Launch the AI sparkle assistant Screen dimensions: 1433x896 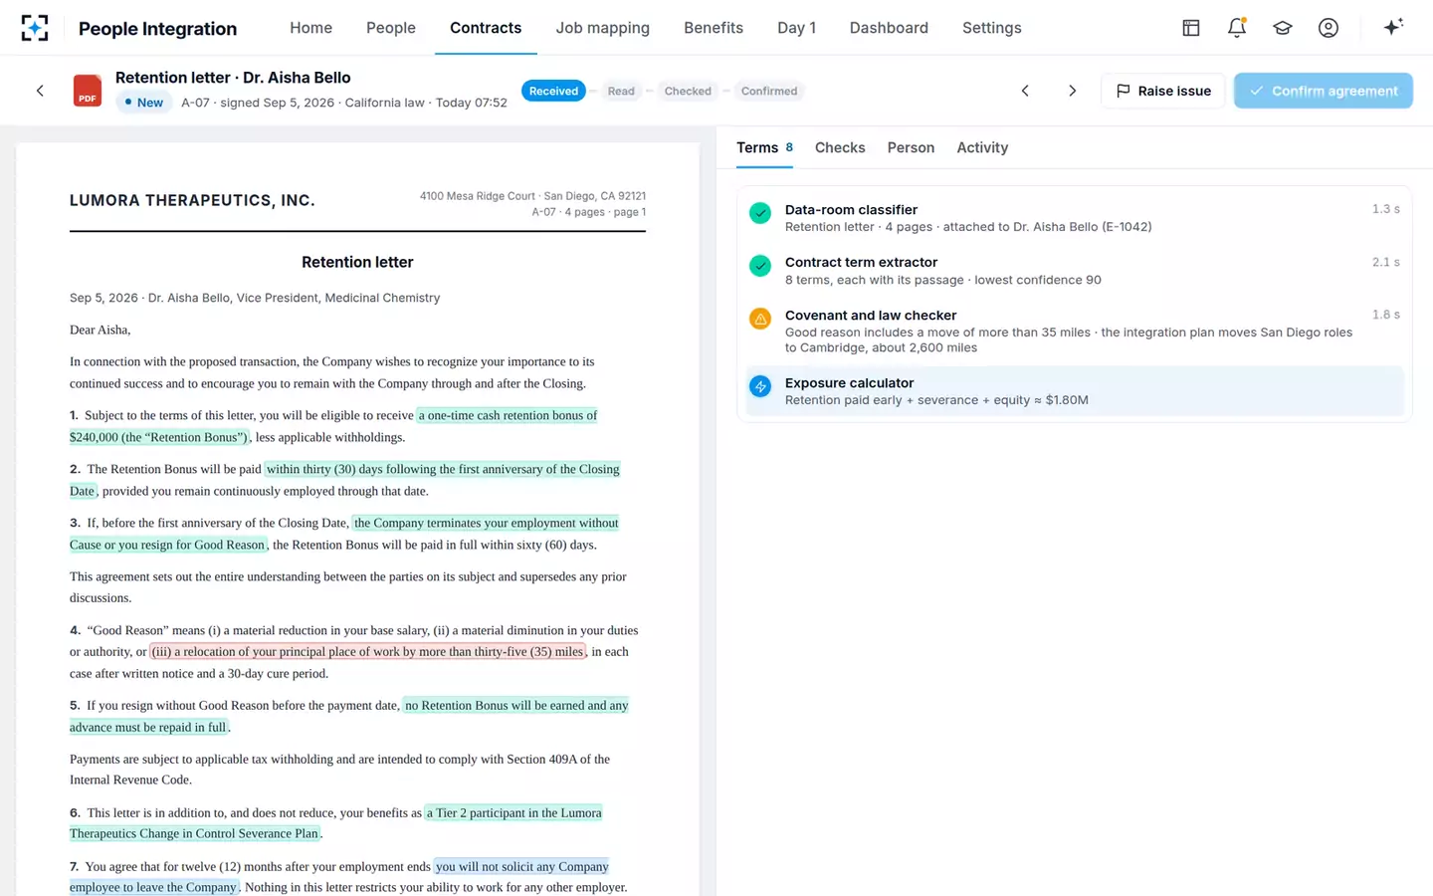tap(1393, 27)
